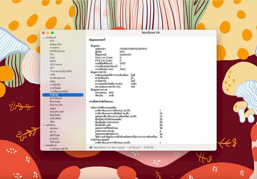Click the ตื่นเมื่อเปิด Clamshell label
Image resolution: width=257 pixels, height=179 pixels.
click(107, 122)
